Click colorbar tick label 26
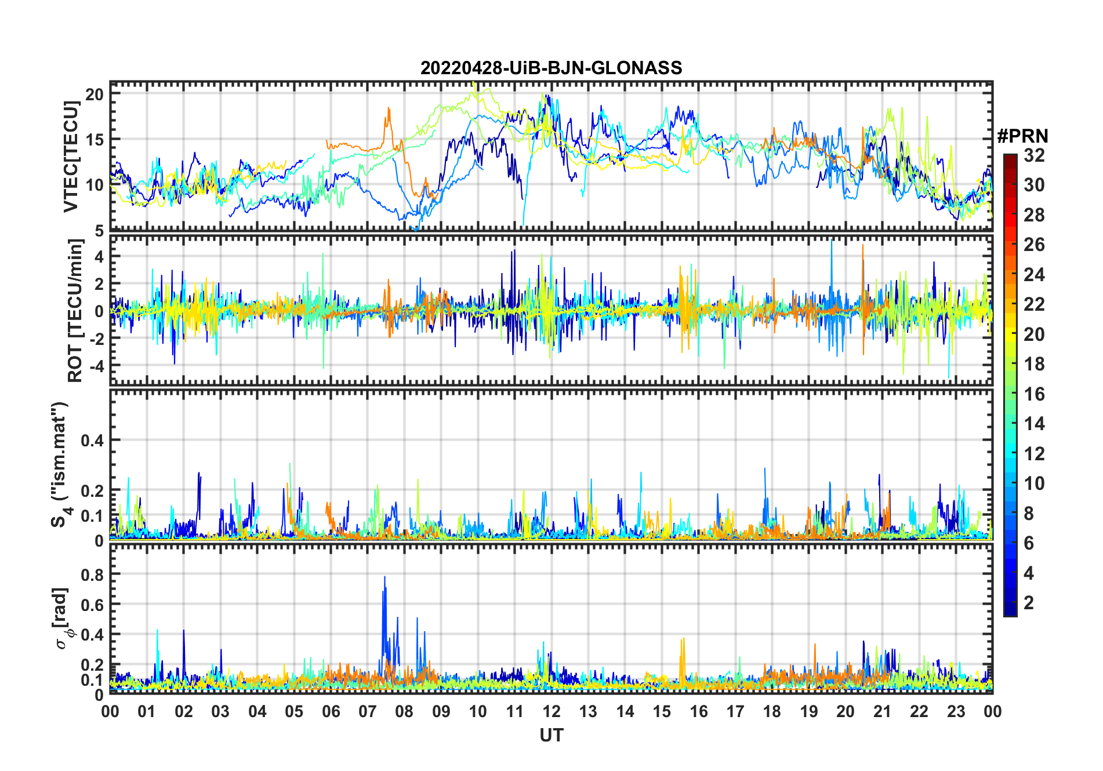 (1034, 245)
